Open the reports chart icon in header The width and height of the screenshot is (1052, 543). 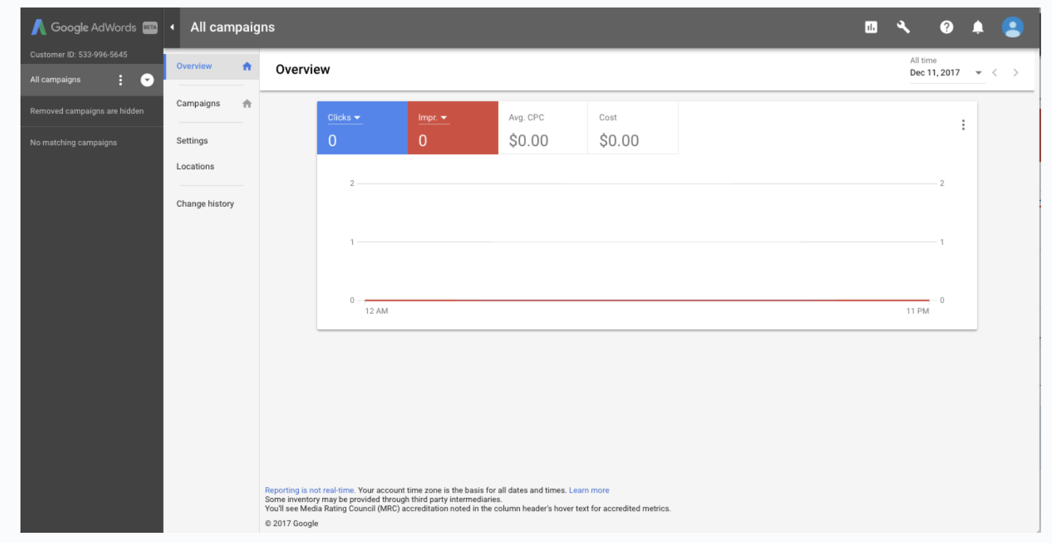pyautogui.click(x=871, y=27)
